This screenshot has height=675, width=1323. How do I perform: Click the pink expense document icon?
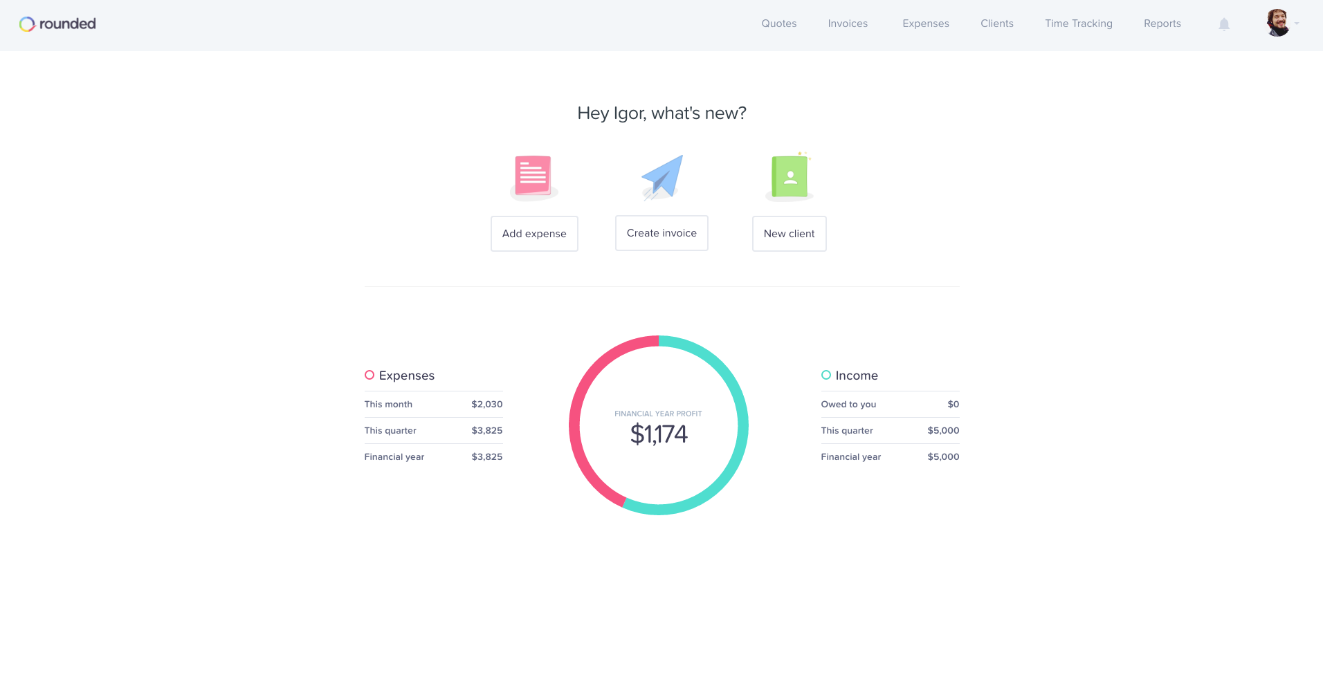[x=533, y=175]
